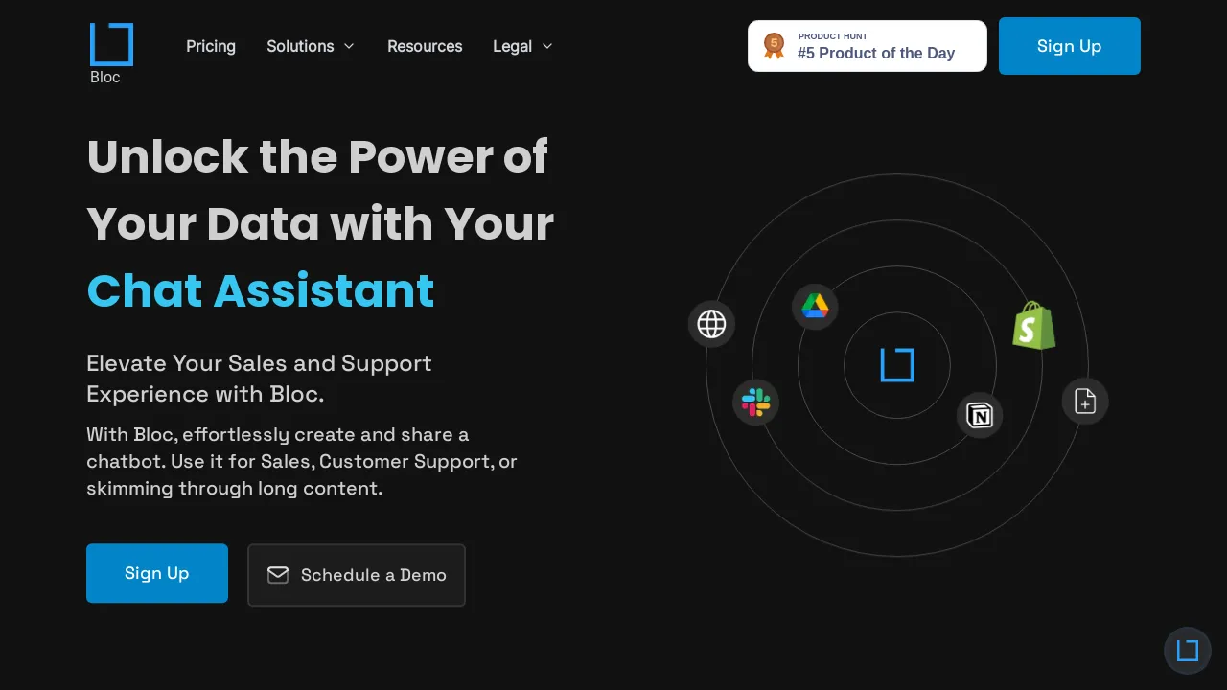The height and width of the screenshot is (690, 1227).
Task: Click the header Sign Up button
Action: tap(1070, 46)
